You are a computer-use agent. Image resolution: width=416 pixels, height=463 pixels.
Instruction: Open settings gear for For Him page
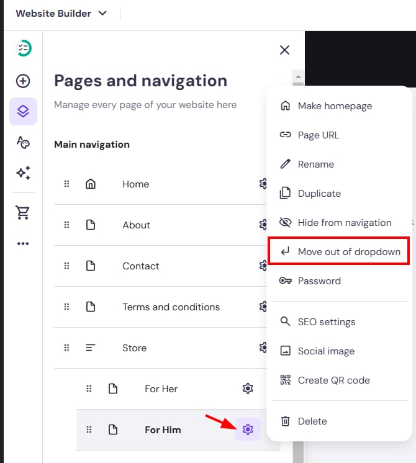point(248,429)
